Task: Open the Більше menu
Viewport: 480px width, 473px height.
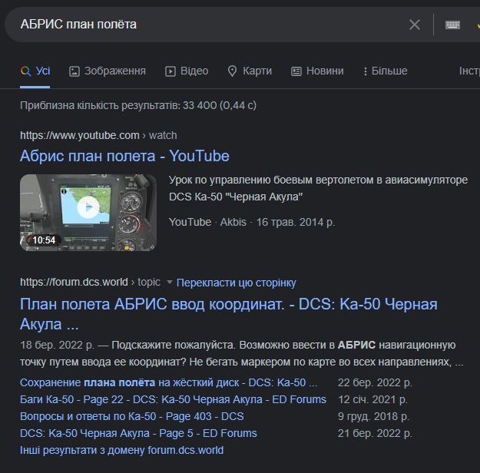Action: click(386, 71)
